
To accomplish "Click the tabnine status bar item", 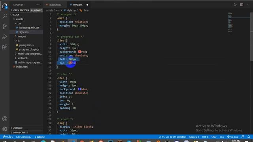I will click(40, 137).
